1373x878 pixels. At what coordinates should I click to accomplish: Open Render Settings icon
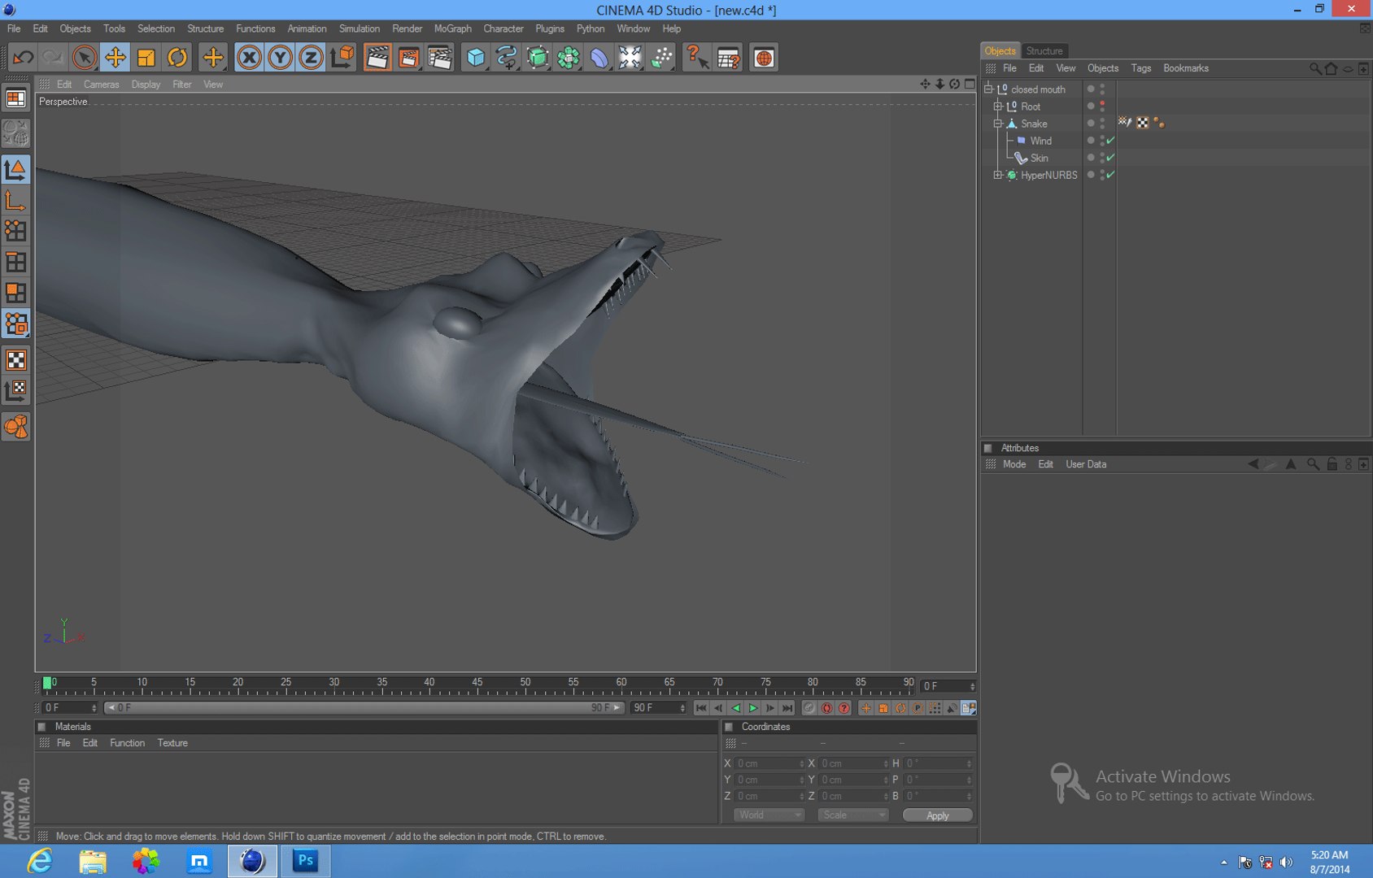(440, 58)
